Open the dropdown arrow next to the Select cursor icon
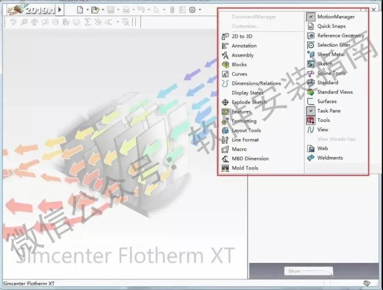The image size is (383, 290). pyautogui.click(x=164, y=10)
